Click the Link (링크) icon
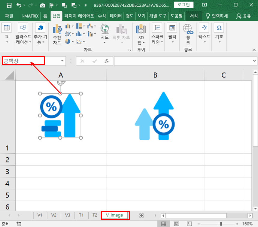 [188, 29]
